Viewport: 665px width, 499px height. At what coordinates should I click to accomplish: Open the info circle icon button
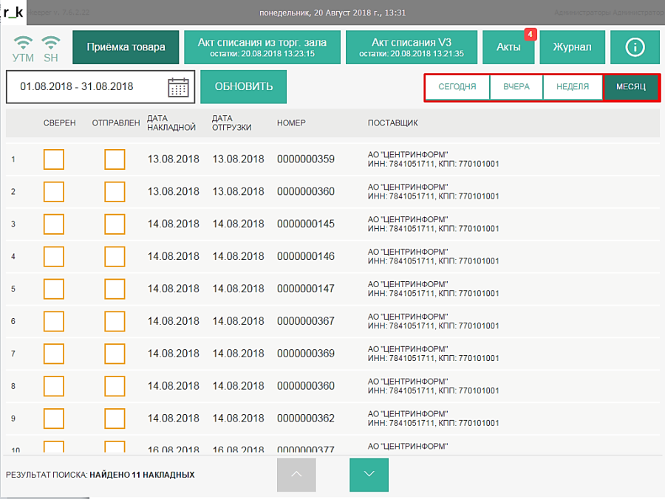coord(635,47)
